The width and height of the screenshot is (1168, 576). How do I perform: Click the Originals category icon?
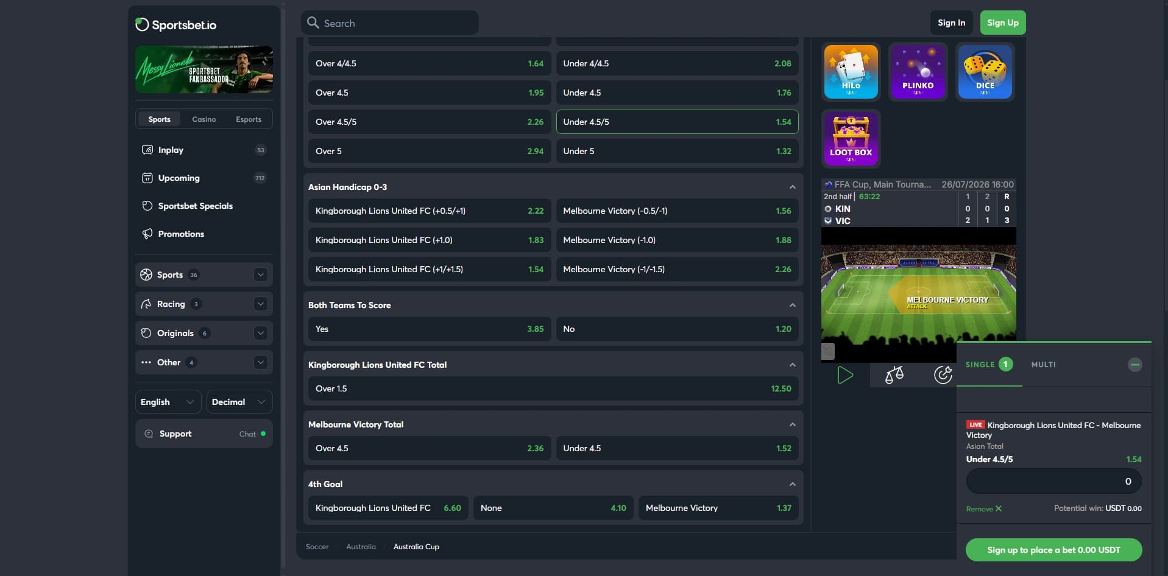[x=146, y=333]
